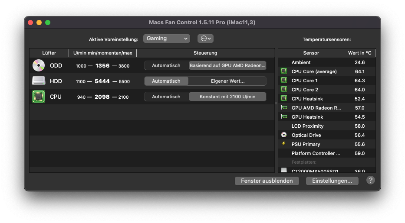Select the LCD Proximity sensor row

327,126
